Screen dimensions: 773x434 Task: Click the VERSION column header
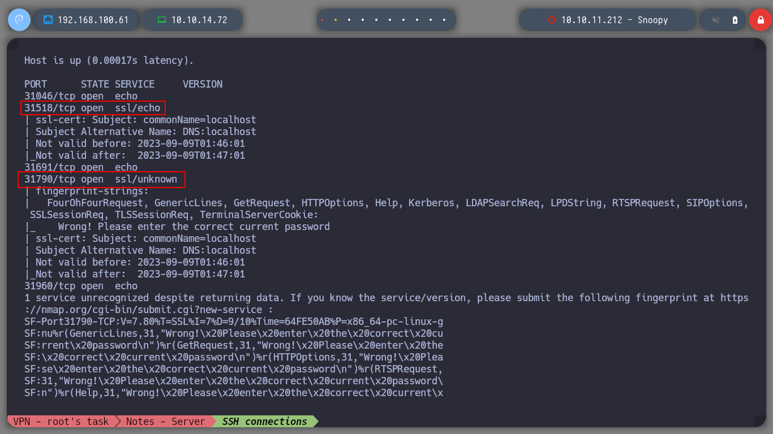pos(203,84)
